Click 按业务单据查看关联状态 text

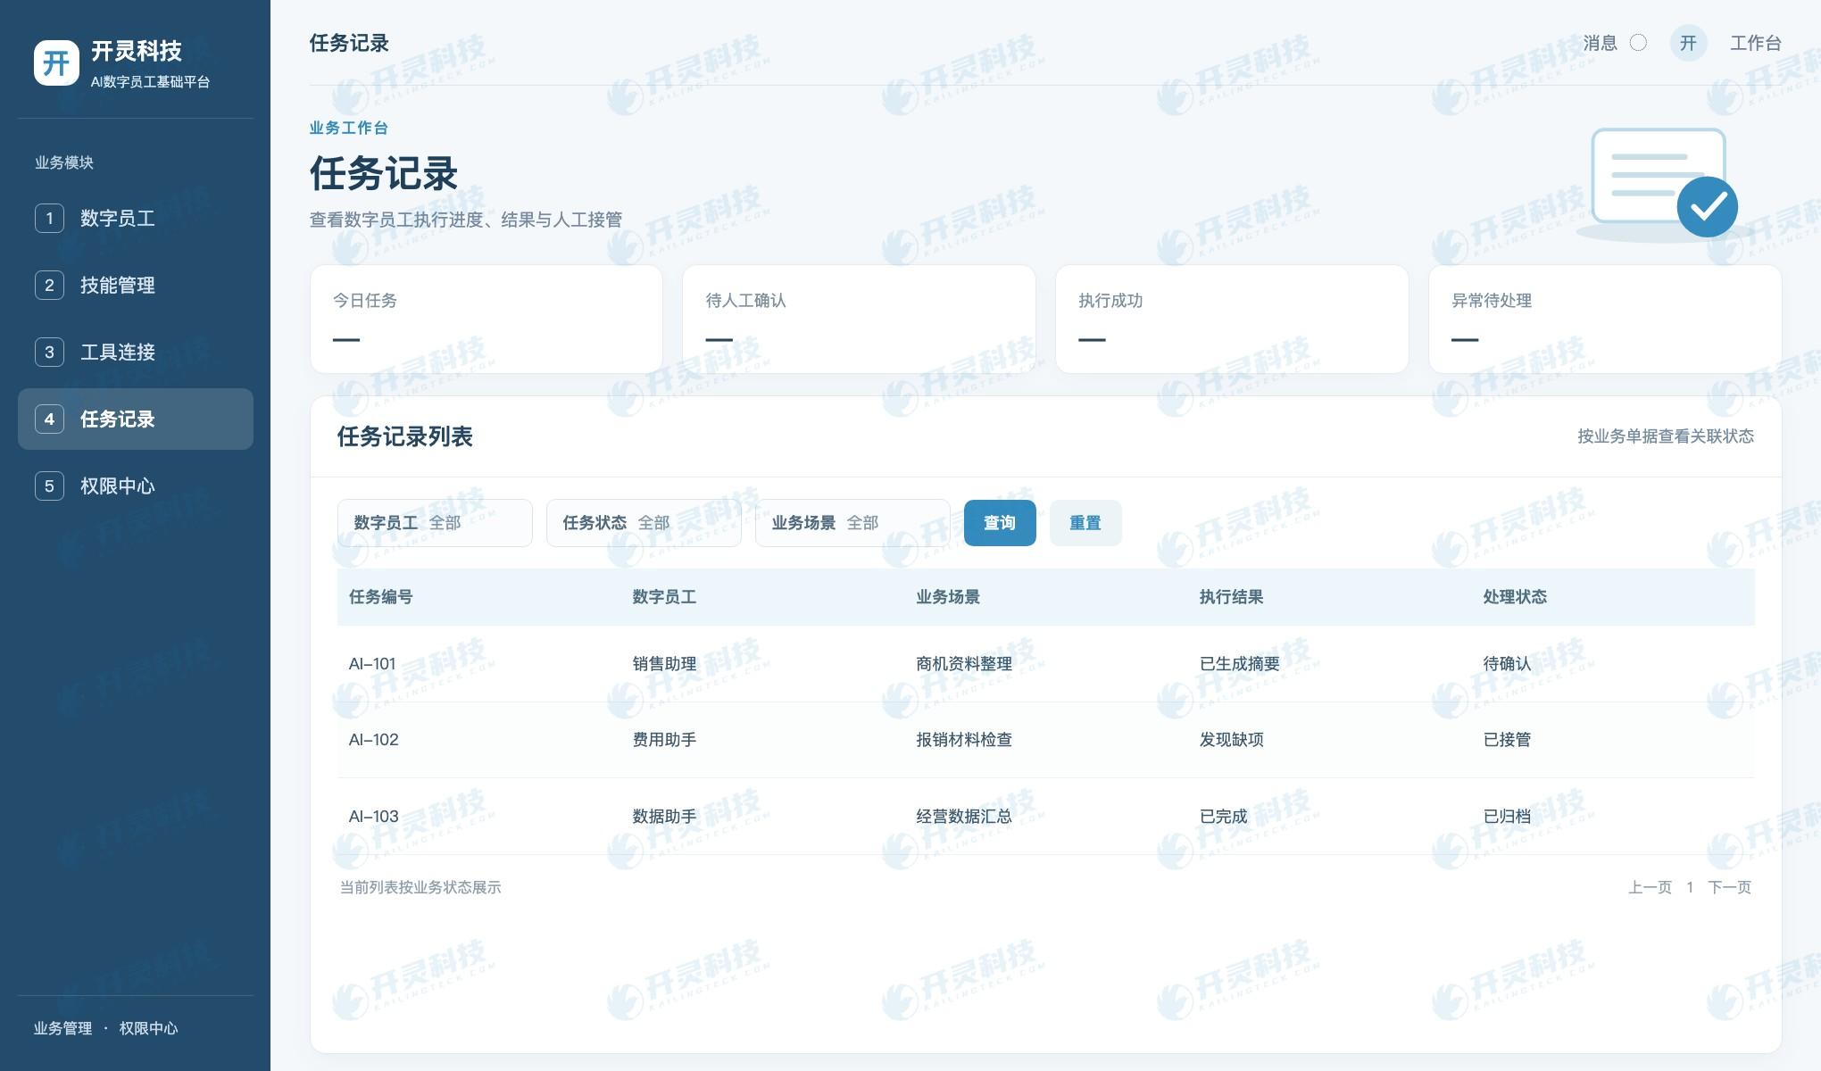coord(1666,436)
